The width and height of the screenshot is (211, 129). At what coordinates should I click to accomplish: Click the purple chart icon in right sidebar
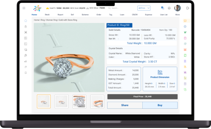click(x=185, y=72)
